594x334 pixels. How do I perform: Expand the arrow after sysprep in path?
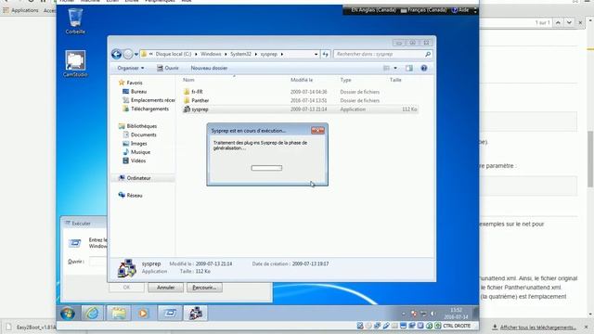click(282, 54)
